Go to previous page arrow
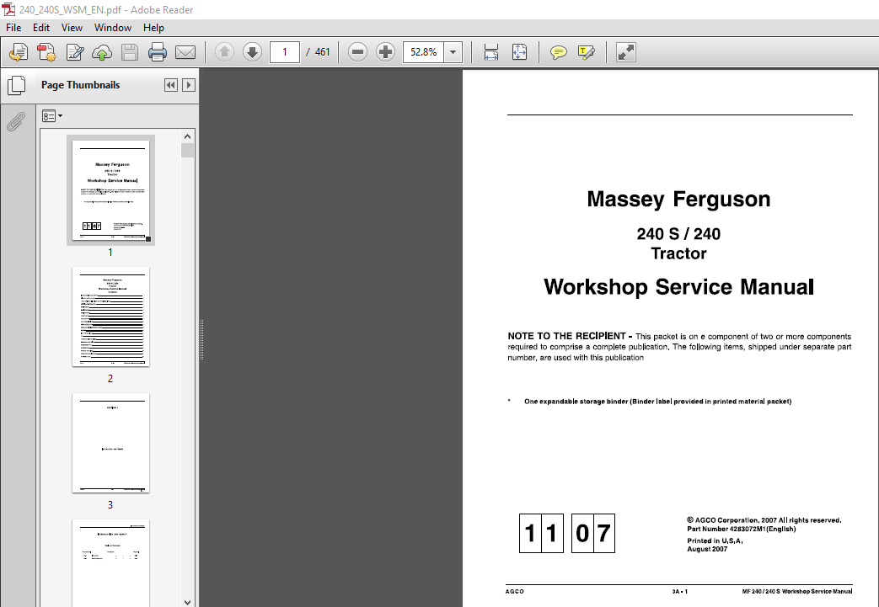This screenshot has width=879, height=607. [x=224, y=52]
